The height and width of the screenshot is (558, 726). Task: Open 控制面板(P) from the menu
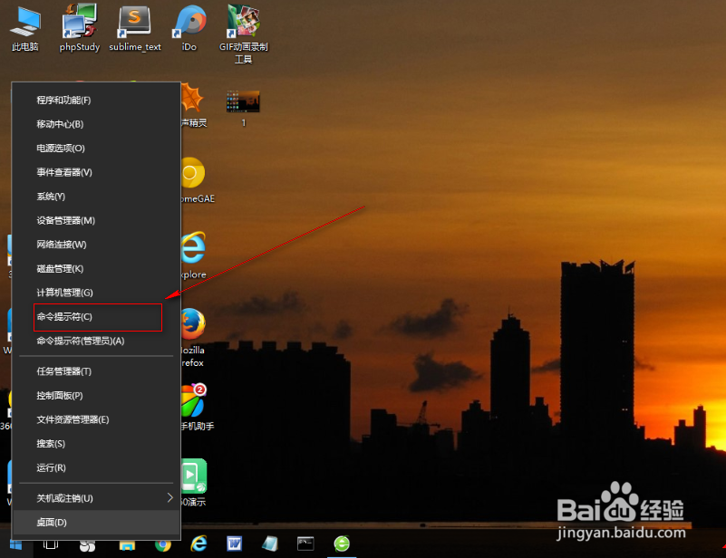coord(96,396)
